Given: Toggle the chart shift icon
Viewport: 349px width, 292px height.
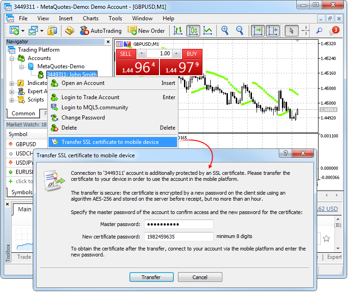Looking at the screenshot, I should point(273,30).
